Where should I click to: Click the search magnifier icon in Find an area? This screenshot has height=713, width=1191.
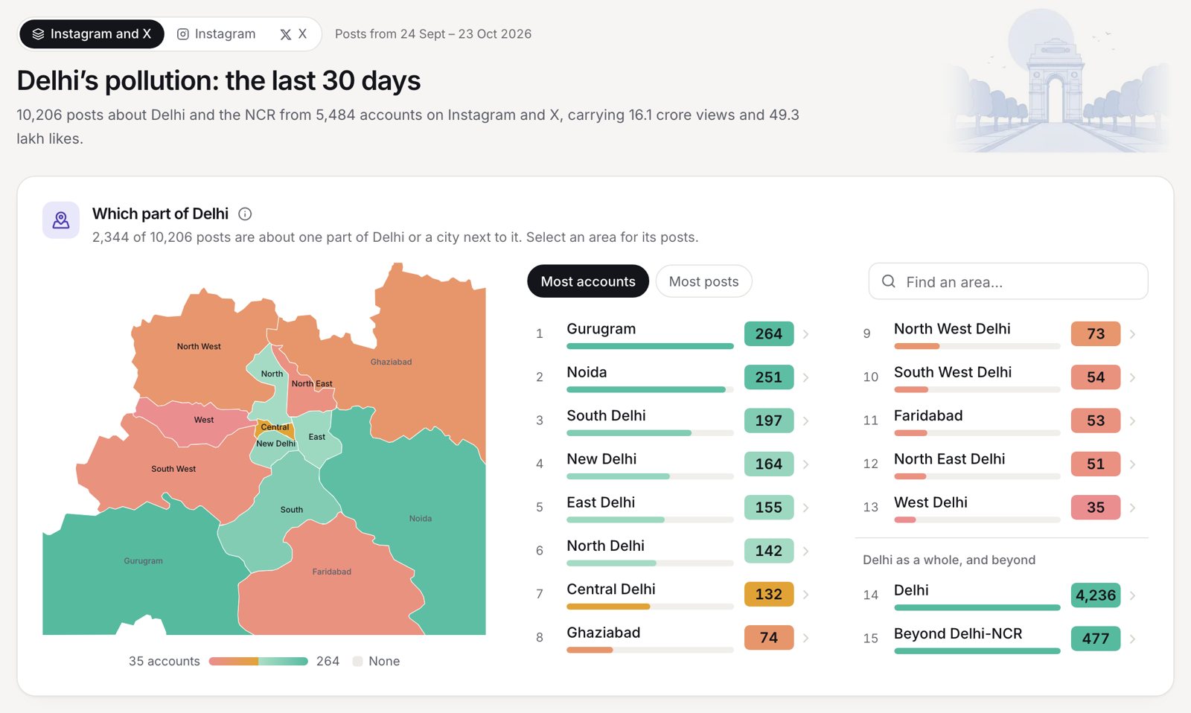point(888,281)
